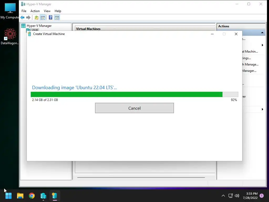Screen dimensions: 269x202
Task: Expand the upper Actions submenu arrow
Action: 262,45
